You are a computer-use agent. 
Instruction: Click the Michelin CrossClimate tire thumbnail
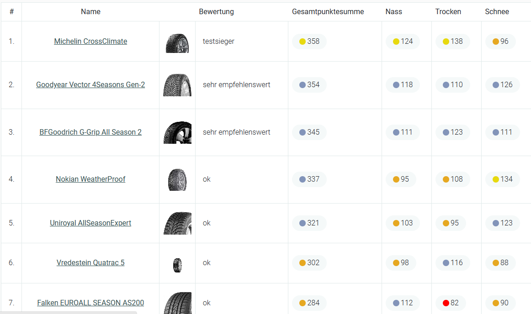[177, 43]
